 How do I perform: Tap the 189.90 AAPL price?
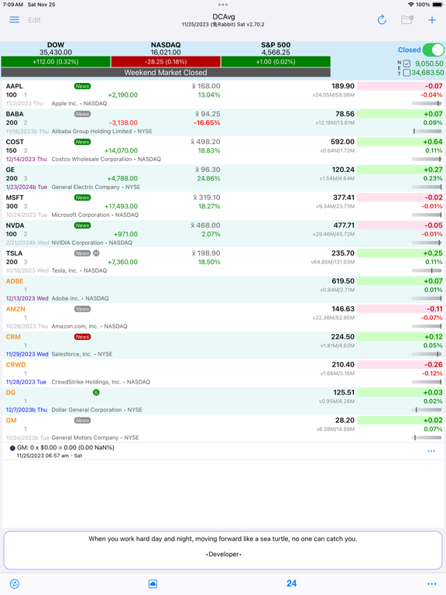coord(343,86)
